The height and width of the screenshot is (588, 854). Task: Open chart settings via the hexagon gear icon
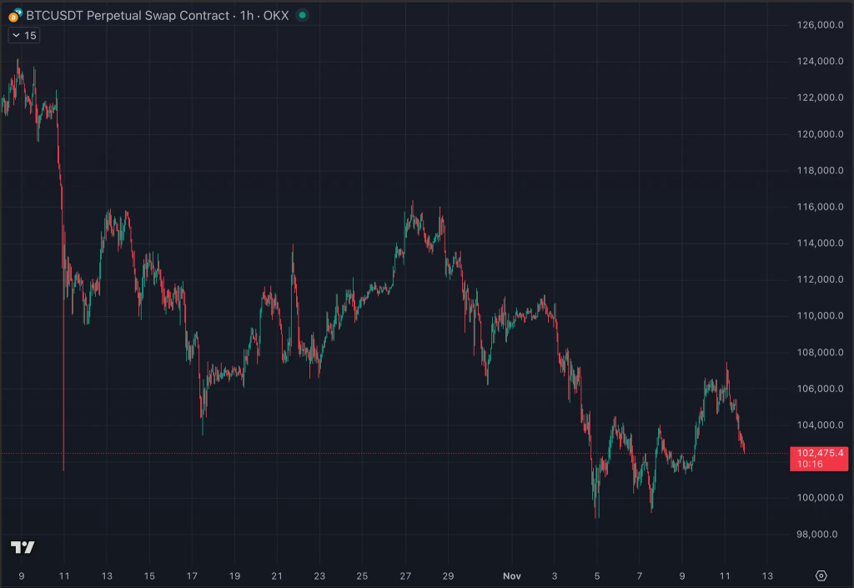click(821, 575)
